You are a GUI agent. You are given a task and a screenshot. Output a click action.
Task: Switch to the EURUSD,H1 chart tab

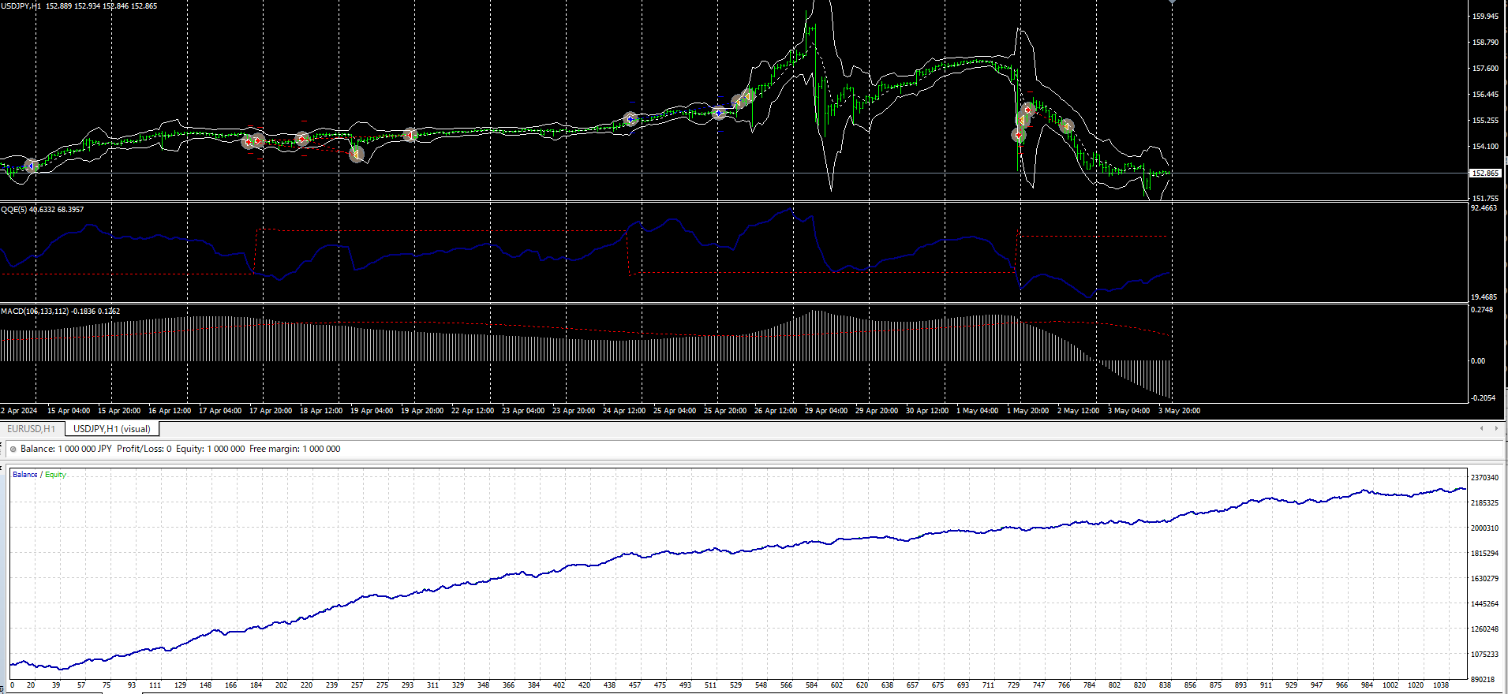[x=32, y=429]
